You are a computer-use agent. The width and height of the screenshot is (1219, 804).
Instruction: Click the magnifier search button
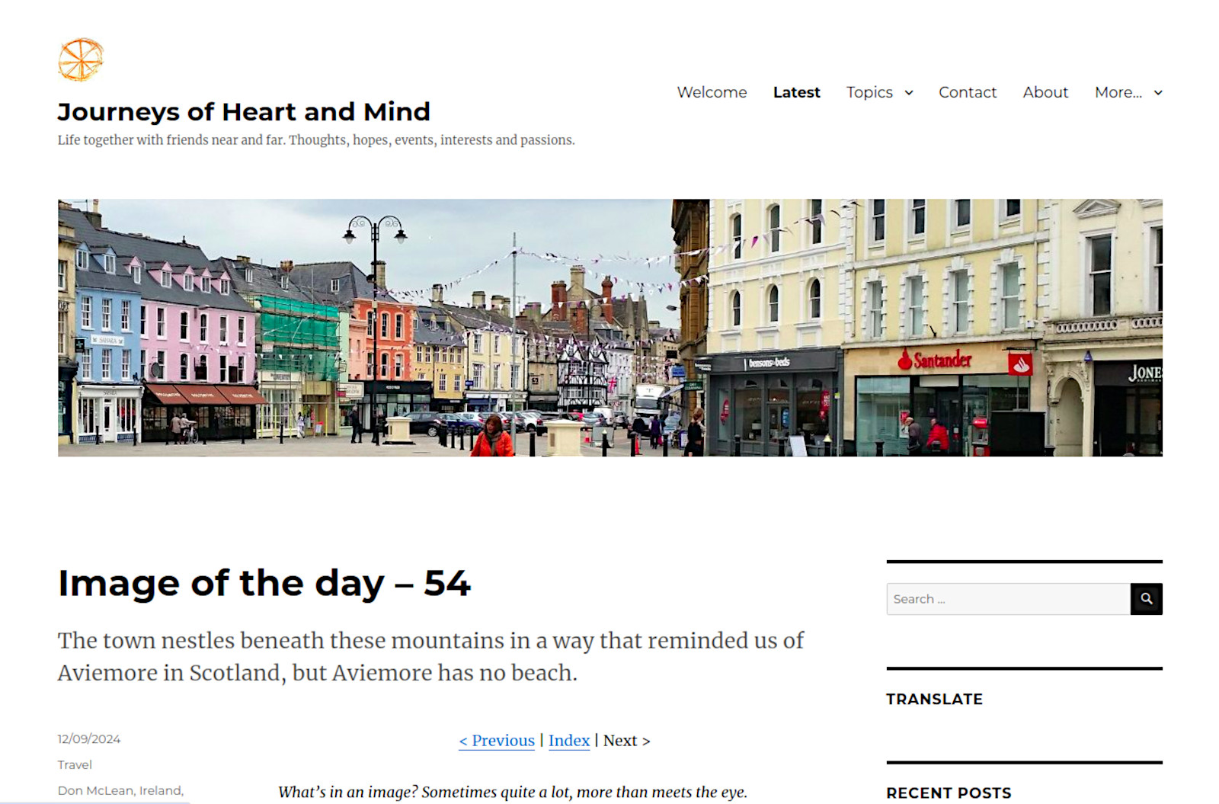(1146, 599)
